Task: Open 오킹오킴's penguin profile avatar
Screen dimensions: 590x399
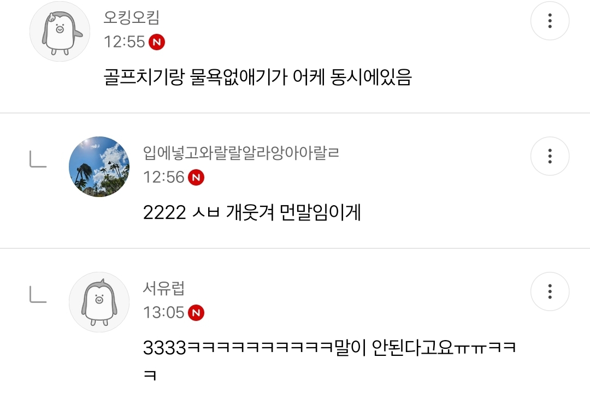Action: click(x=60, y=31)
